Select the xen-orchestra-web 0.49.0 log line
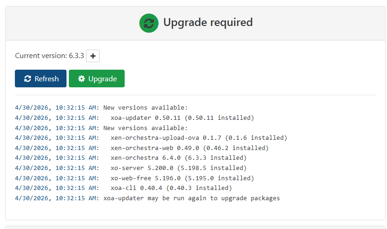This screenshot has width=387, height=229. tap(142, 148)
